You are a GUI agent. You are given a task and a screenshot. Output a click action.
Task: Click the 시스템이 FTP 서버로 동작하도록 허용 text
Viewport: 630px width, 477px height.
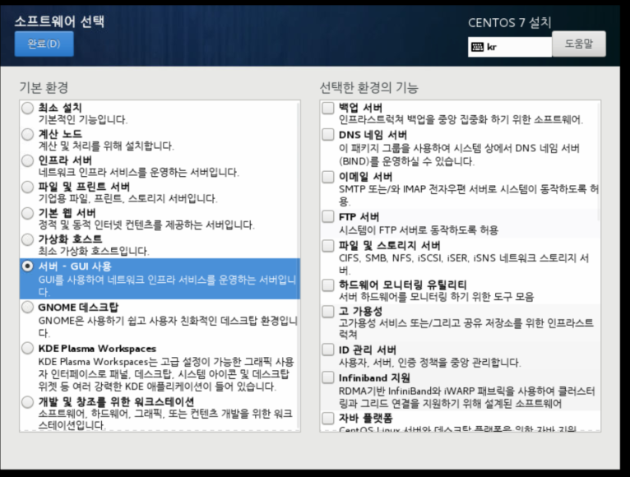tap(419, 230)
